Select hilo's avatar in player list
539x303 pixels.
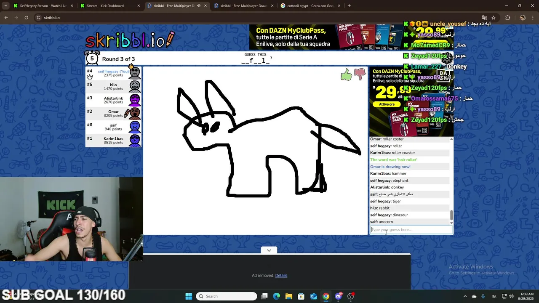(x=135, y=86)
